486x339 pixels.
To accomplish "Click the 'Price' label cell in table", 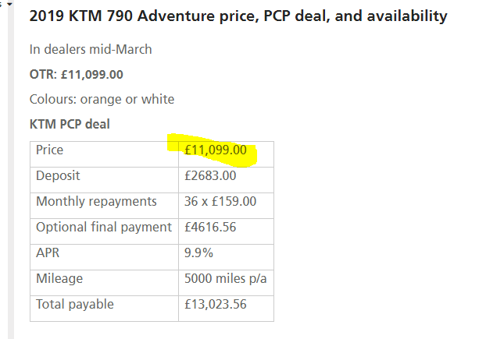I will pos(104,154).
